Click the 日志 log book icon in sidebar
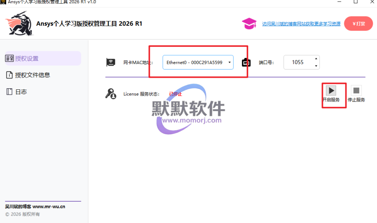Image resolution: width=377 pixels, height=223 pixels. point(9,92)
